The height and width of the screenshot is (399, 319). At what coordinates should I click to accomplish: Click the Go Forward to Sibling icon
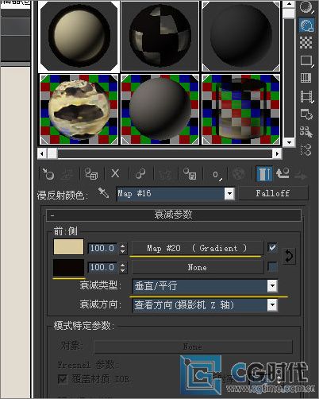301,175
